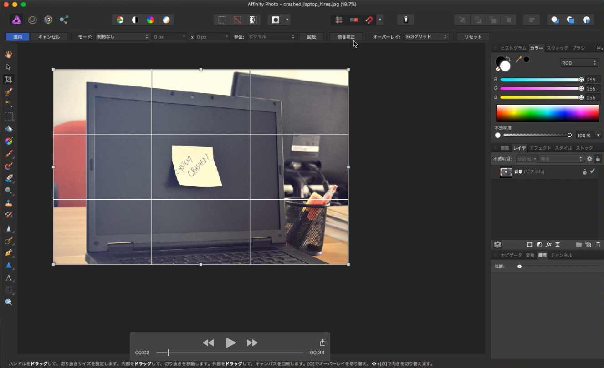604x368 pixels.
Task: Select the Flood Fill bucket tool
Action: 9,129
